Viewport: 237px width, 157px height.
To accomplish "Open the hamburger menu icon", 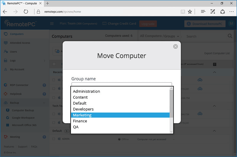I will pos(52,24).
